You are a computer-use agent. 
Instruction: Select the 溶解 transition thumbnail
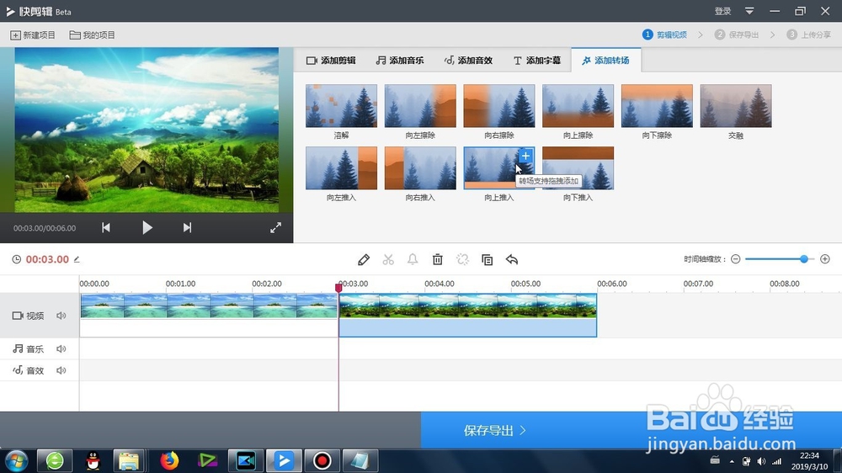(341, 106)
